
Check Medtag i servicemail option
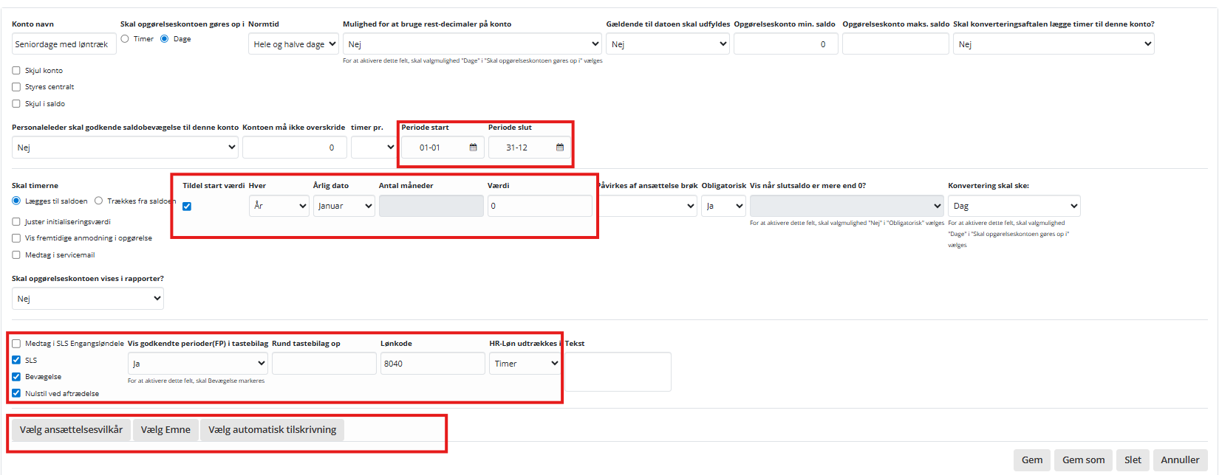16,255
